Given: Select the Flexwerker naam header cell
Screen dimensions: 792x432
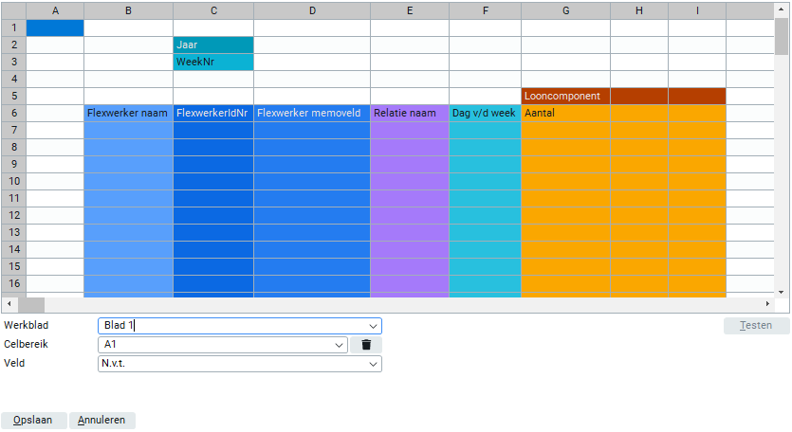Looking at the screenshot, I should pyautogui.click(x=128, y=113).
